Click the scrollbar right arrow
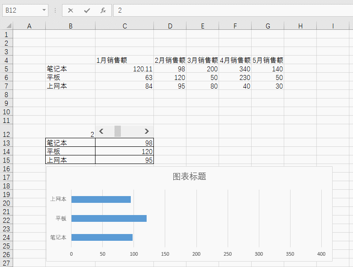The image size is (353, 267). pos(147,131)
